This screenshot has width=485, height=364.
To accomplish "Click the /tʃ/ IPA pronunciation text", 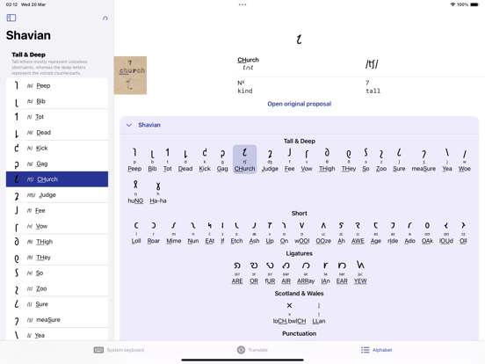I will pyautogui.click(x=372, y=64).
